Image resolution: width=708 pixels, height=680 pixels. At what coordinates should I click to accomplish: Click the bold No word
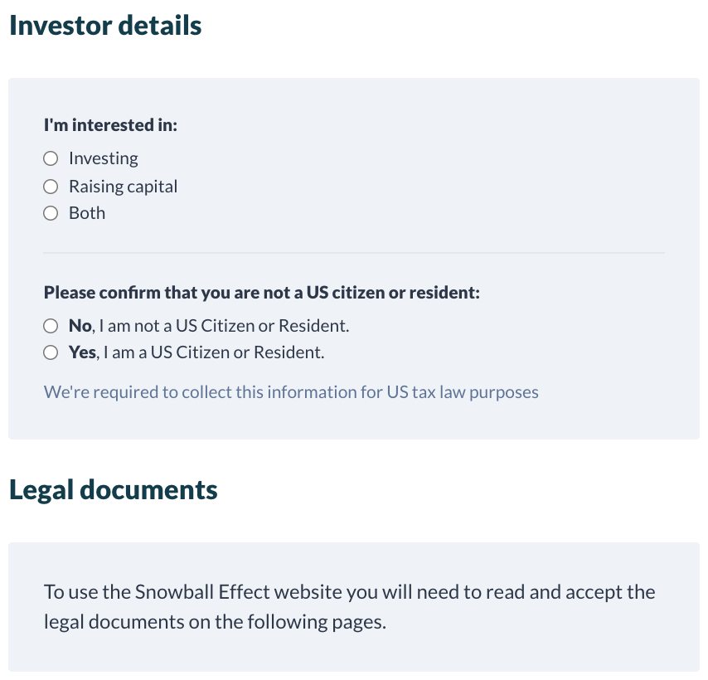pos(80,326)
